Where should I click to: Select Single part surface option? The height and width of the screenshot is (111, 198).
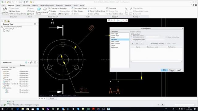(131, 40)
